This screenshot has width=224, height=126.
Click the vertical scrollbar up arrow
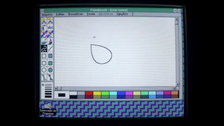click(x=176, y=19)
